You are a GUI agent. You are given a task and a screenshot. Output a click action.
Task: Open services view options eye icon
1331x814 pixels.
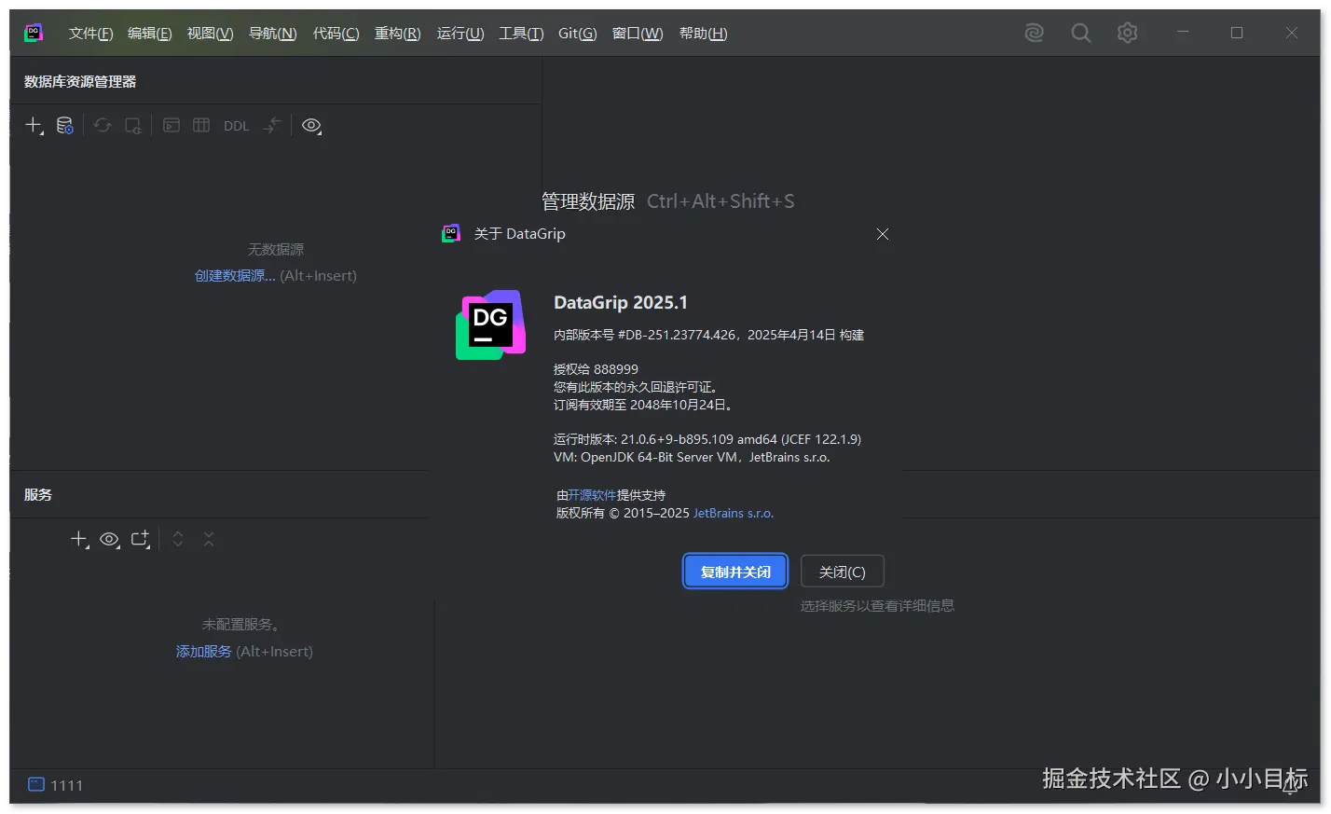pyautogui.click(x=109, y=539)
